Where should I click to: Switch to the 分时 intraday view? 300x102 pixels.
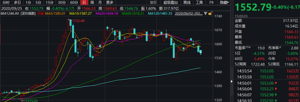pyautogui.click(x=6, y=2)
